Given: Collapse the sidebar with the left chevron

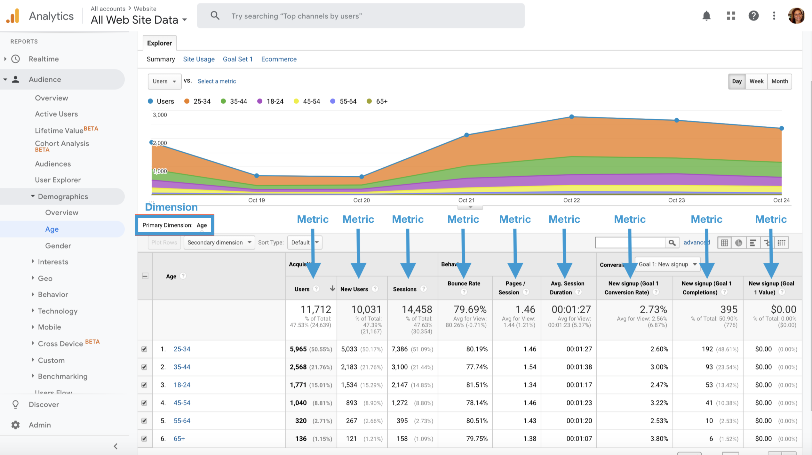Looking at the screenshot, I should click(116, 446).
